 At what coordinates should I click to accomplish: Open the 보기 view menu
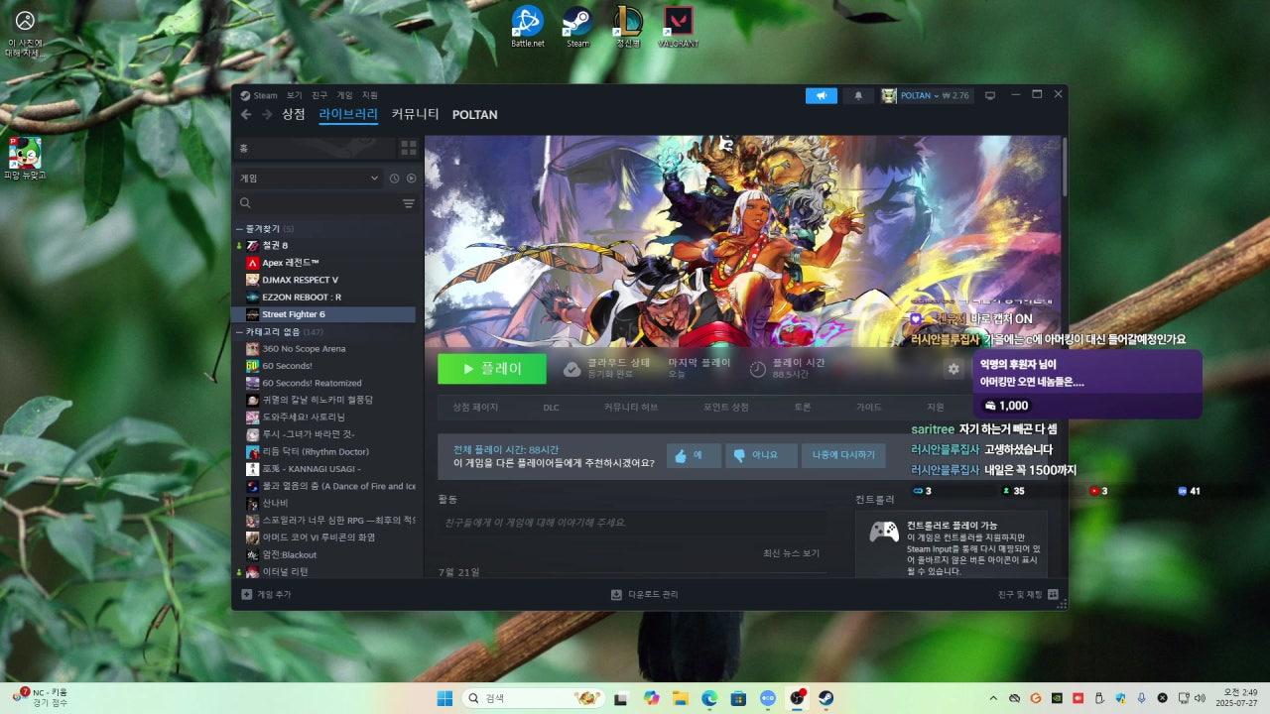pos(295,95)
